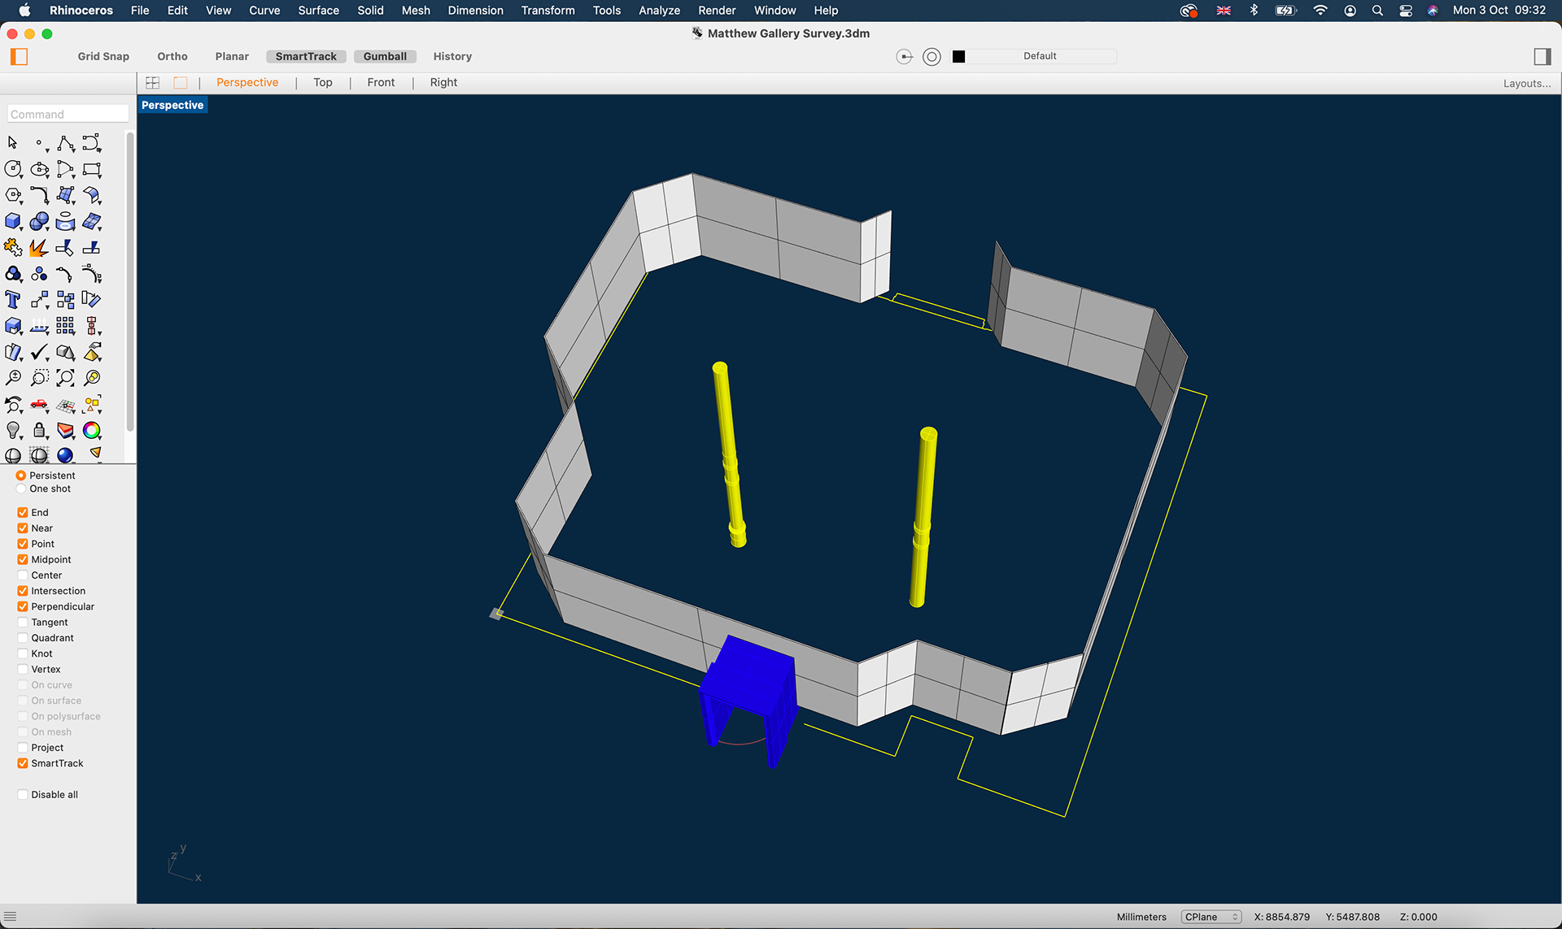This screenshot has height=929, width=1562.
Task: Select the arrow pointer selection tool
Action: [x=12, y=143]
